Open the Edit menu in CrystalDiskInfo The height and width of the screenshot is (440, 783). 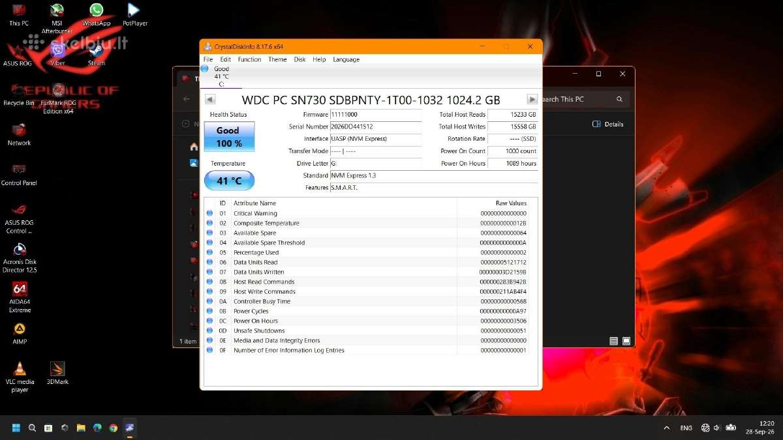click(x=226, y=59)
